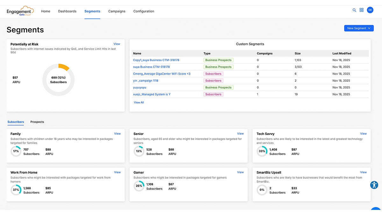The width and height of the screenshot is (382, 215).
Task: Click the Potentially at Risk donut chart
Action: 58,79
